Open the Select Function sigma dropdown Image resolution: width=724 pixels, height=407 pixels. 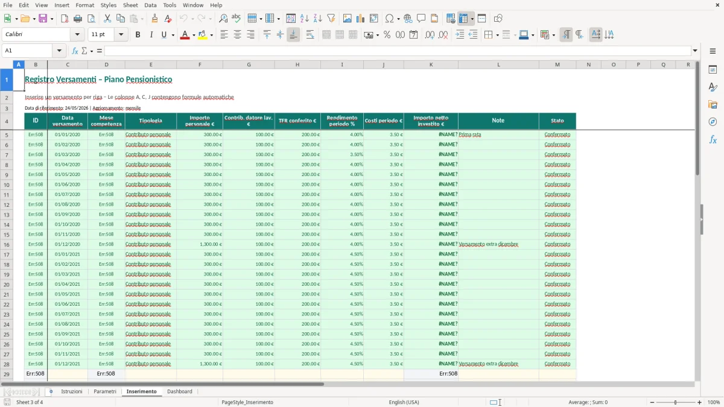(91, 51)
